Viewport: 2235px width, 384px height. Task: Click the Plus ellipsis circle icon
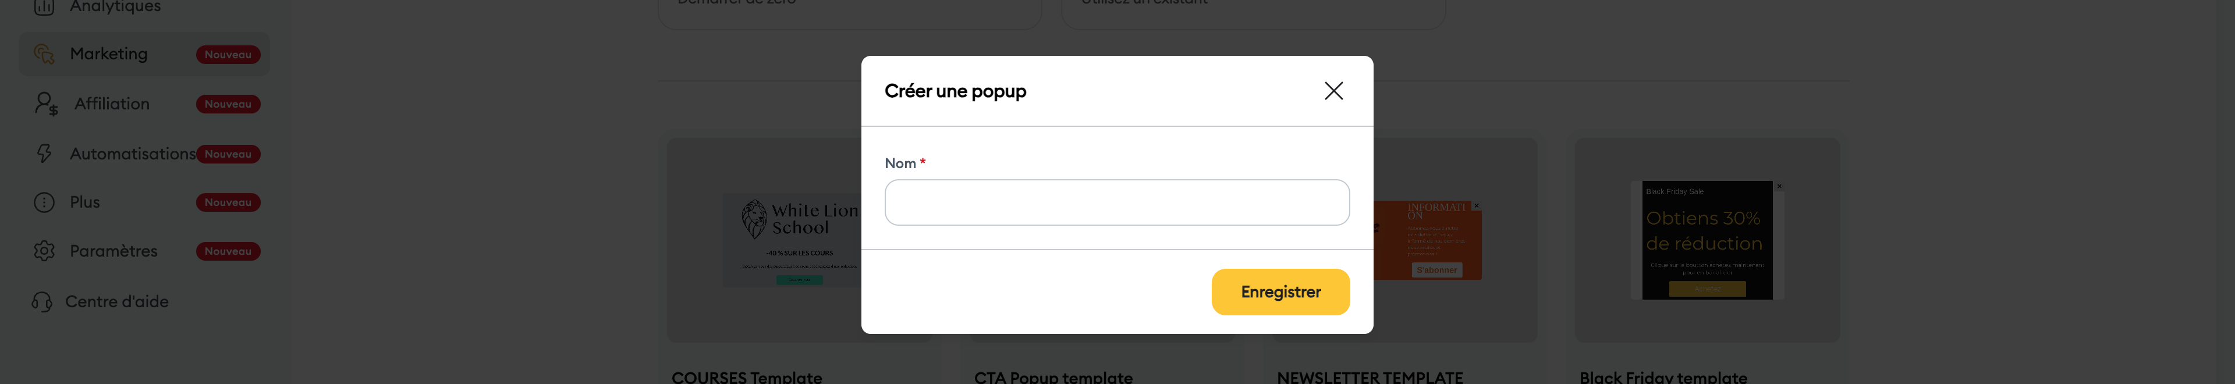click(44, 203)
